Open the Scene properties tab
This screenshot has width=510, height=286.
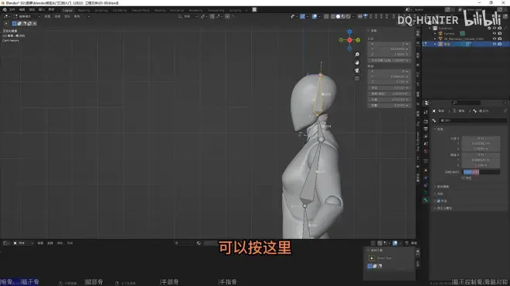tap(426, 144)
